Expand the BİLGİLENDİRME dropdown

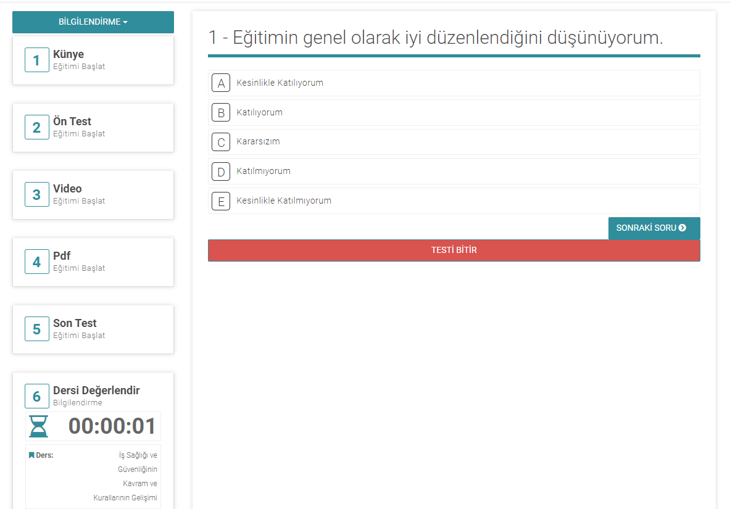(x=93, y=22)
